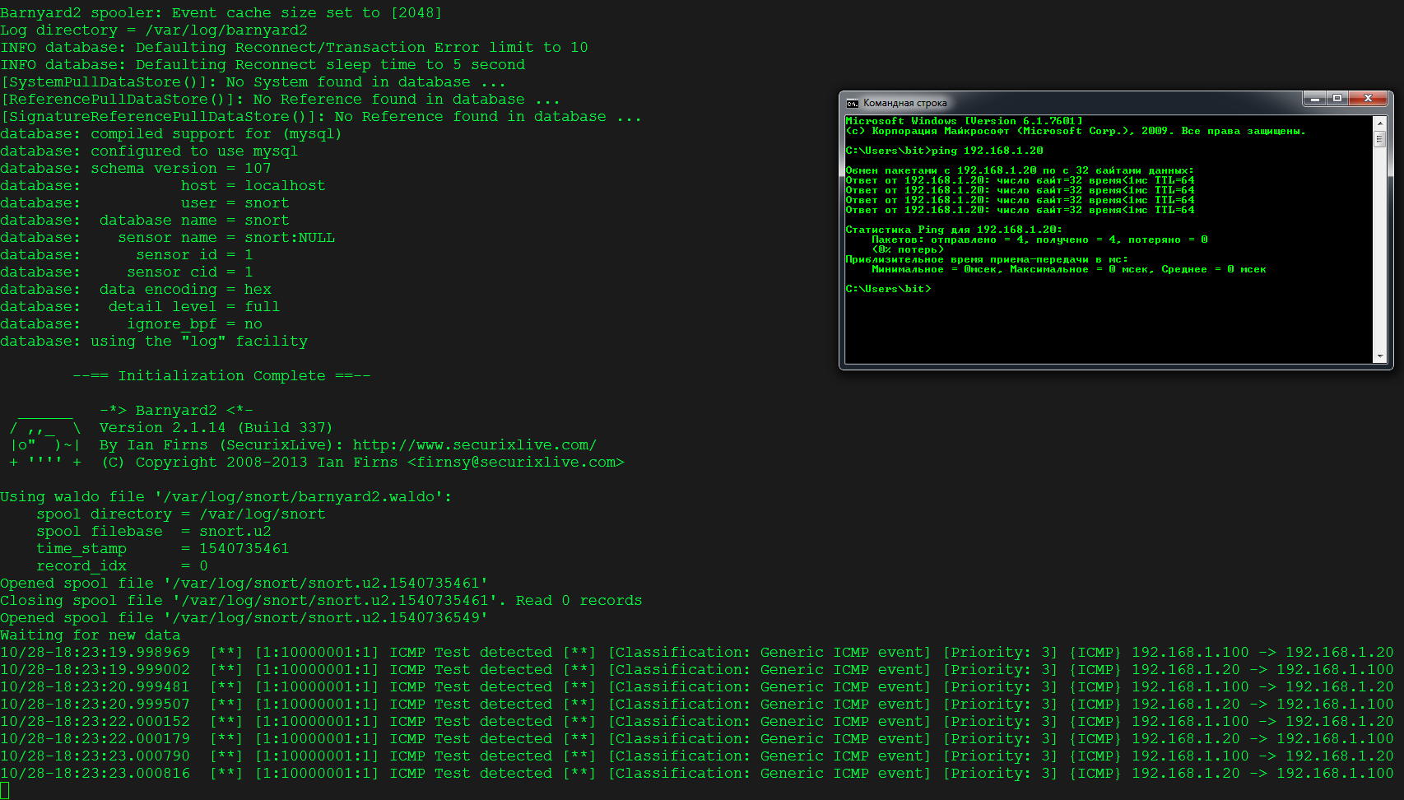Click the command prompt scrollbar down arrow
The width and height of the screenshot is (1404, 800).
coord(1379,356)
